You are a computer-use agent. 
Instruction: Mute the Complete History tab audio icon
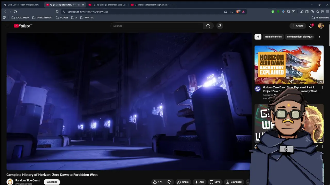(x=51, y=5)
